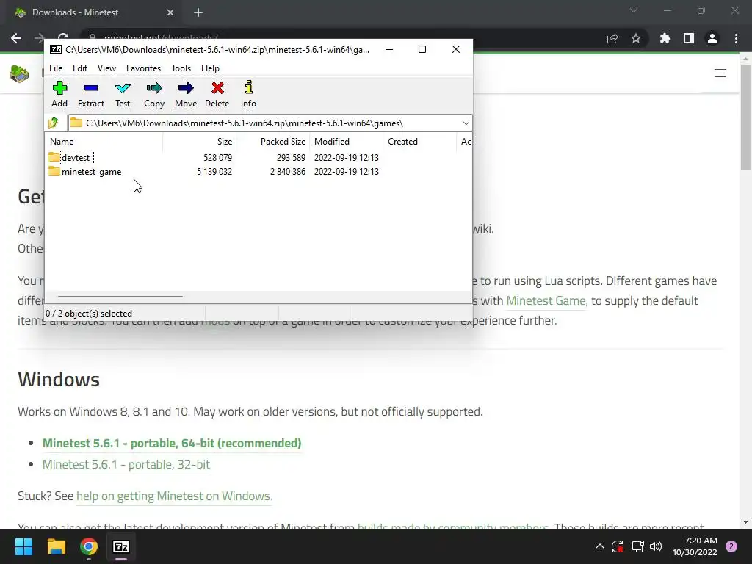This screenshot has height=564, width=752.
Task: Go up one folder level in 7-Zip
Action: pyautogui.click(x=54, y=123)
